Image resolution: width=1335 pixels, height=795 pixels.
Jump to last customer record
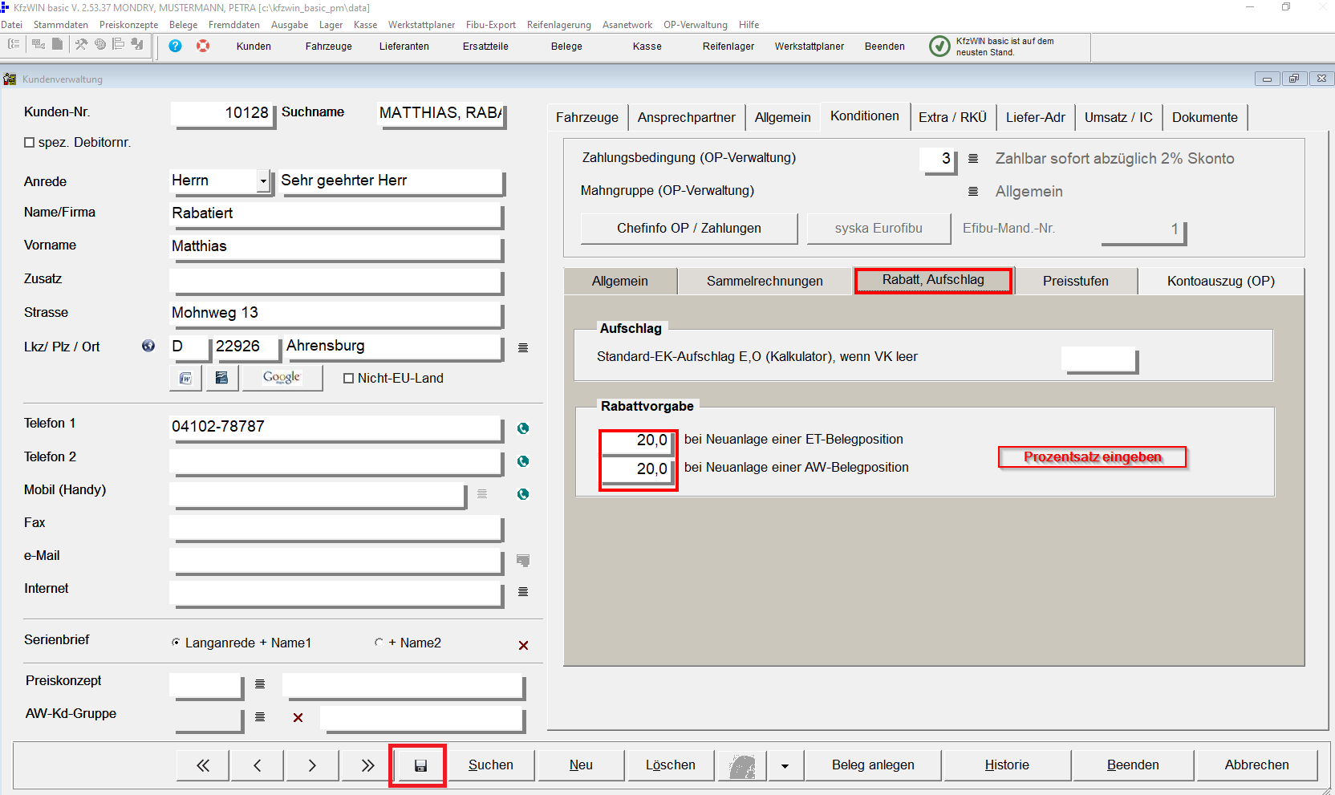point(367,765)
